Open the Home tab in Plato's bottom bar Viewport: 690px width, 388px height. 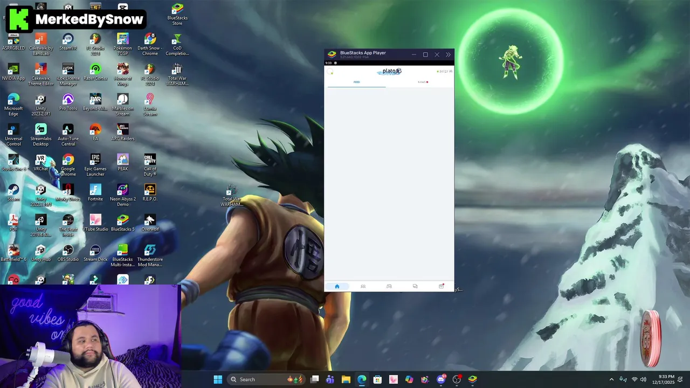(337, 286)
